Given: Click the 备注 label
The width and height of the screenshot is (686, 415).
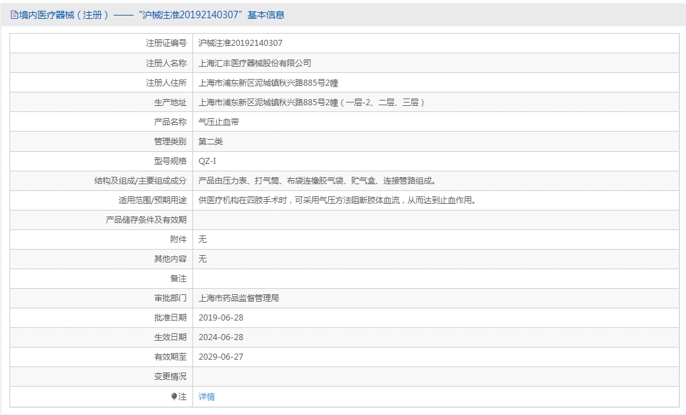Looking at the screenshot, I should click(x=178, y=279).
